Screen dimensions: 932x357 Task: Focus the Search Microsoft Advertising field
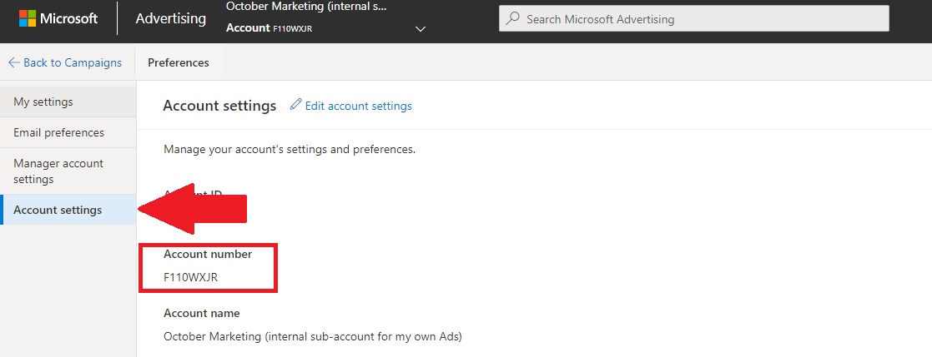(x=693, y=19)
